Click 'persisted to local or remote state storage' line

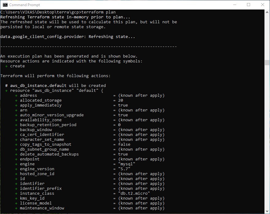click(x=53, y=27)
